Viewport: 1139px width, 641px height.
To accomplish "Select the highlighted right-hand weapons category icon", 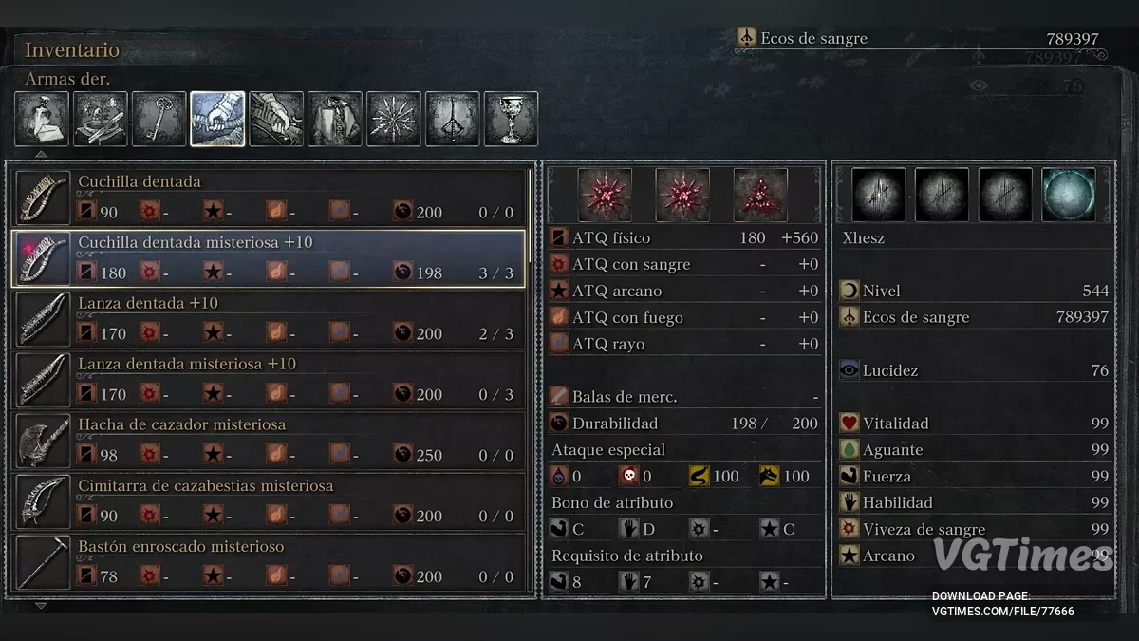I will pyautogui.click(x=217, y=119).
